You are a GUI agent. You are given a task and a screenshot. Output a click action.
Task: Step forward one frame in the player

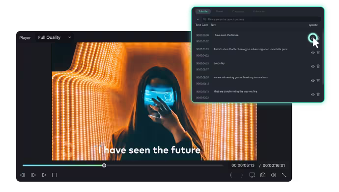tap(33, 175)
